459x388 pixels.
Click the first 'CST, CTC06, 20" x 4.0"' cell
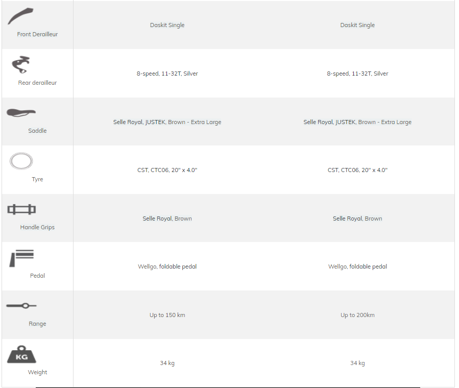(167, 171)
